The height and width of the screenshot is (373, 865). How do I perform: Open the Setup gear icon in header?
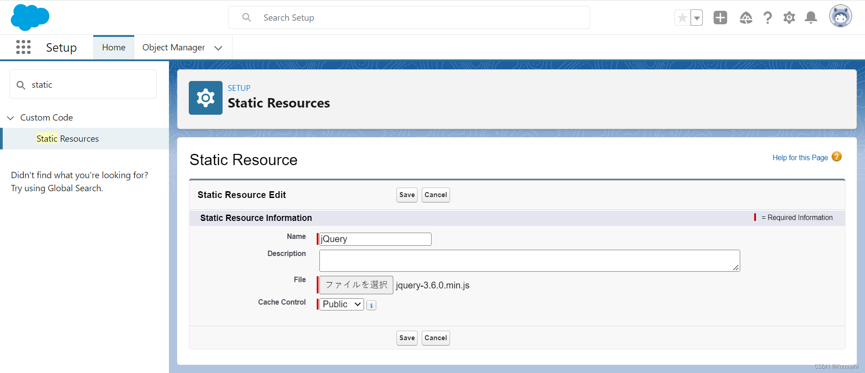tap(789, 18)
